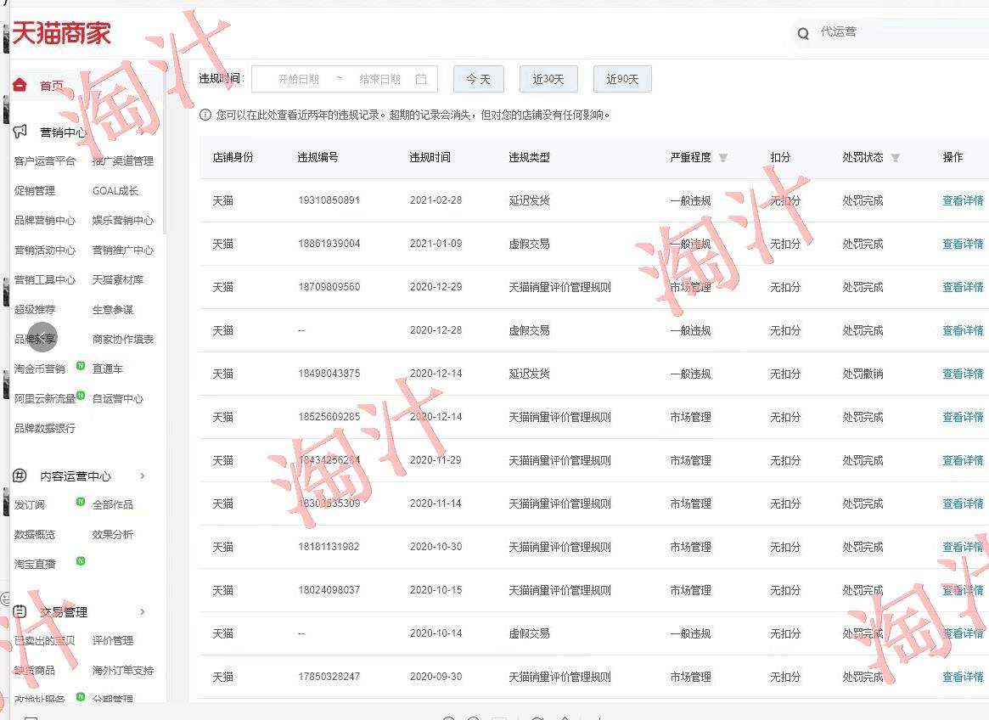This screenshot has width=989, height=720.
Task: Filter violations to 近30天
Action: 548,79
